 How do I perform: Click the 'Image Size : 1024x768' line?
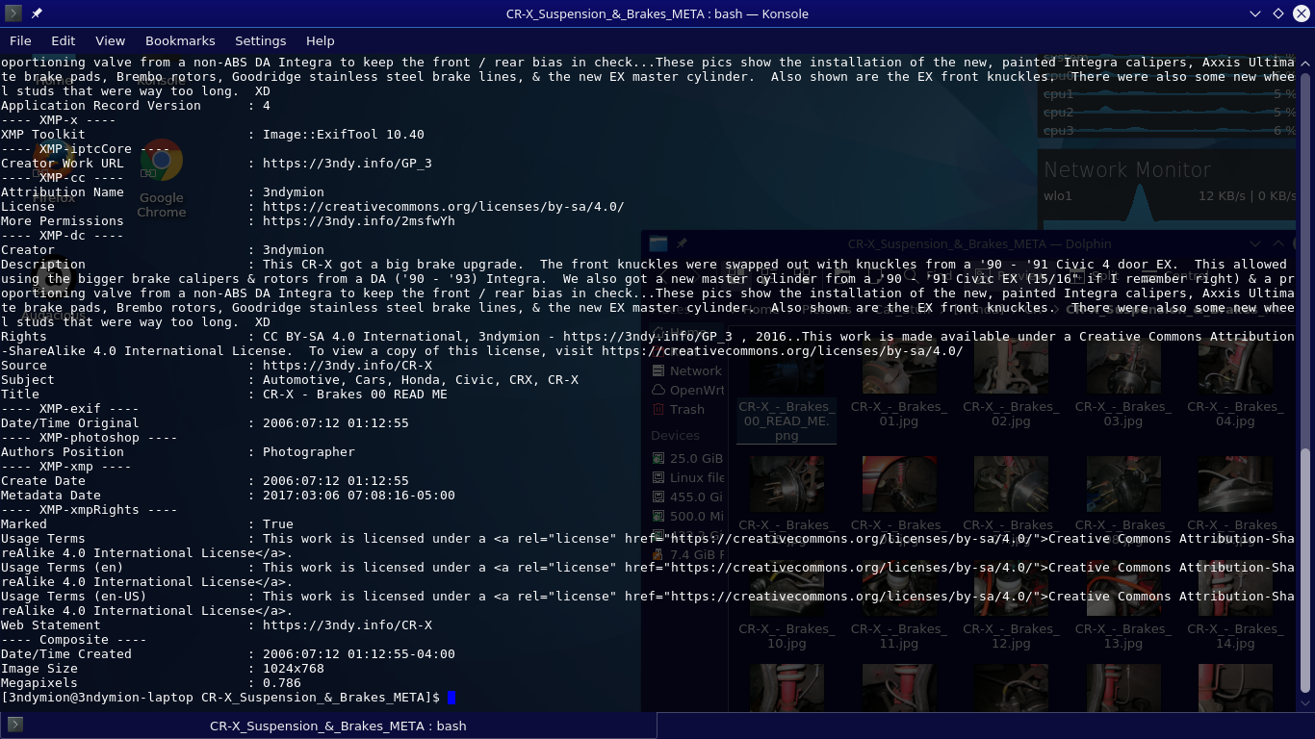(x=163, y=669)
